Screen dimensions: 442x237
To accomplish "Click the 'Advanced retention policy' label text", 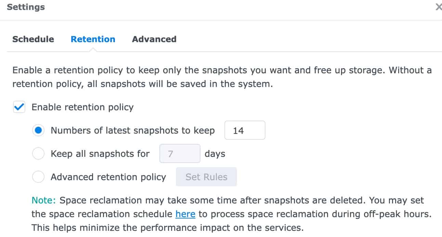I will click(108, 177).
